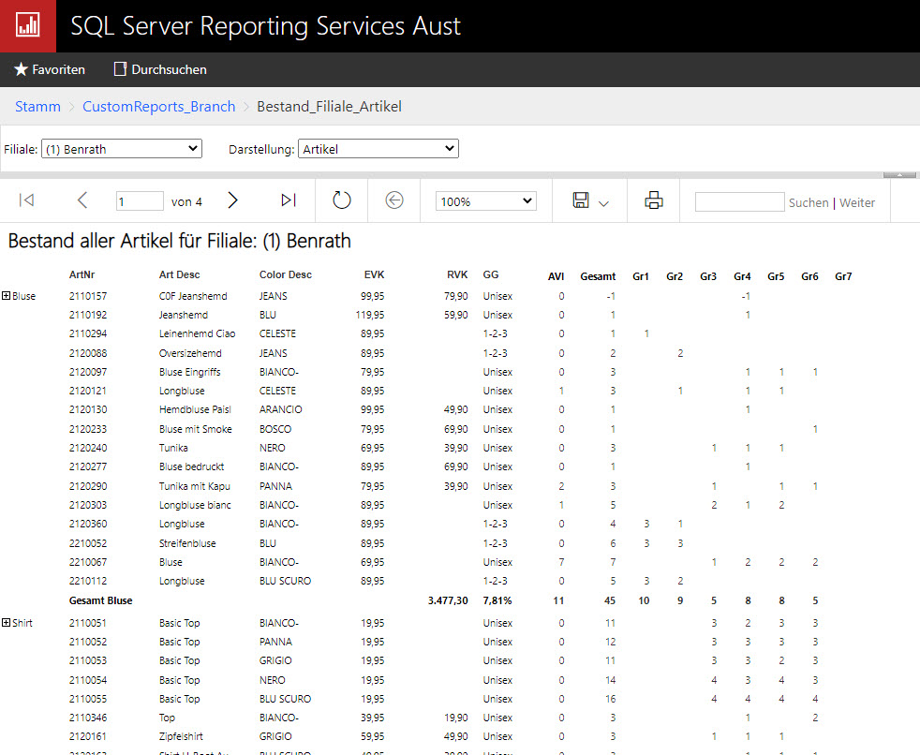Jump to last report page

289,200
